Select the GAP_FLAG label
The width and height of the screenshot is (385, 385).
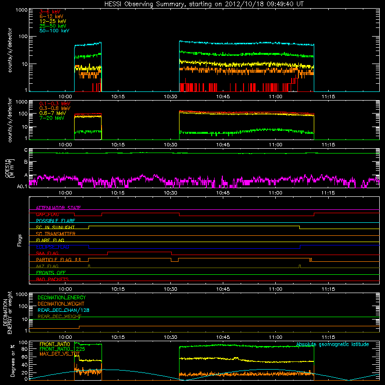pyautogui.click(x=47, y=214)
